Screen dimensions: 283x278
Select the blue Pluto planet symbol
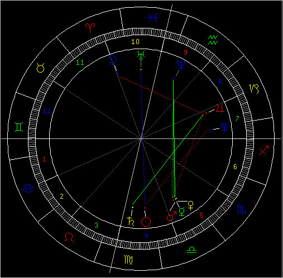click(x=224, y=127)
